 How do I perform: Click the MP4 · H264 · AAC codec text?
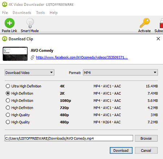point(107,122)
